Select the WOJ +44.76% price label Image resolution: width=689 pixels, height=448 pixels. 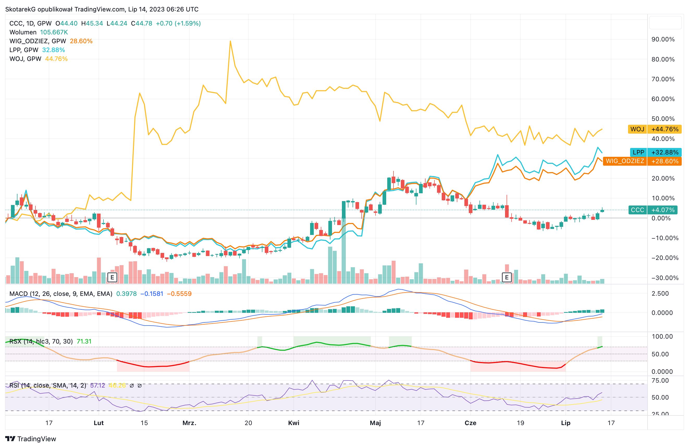tap(655, 129)
